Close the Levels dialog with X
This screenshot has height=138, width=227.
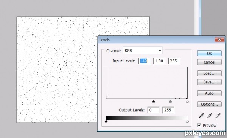(x=219, y=40)
